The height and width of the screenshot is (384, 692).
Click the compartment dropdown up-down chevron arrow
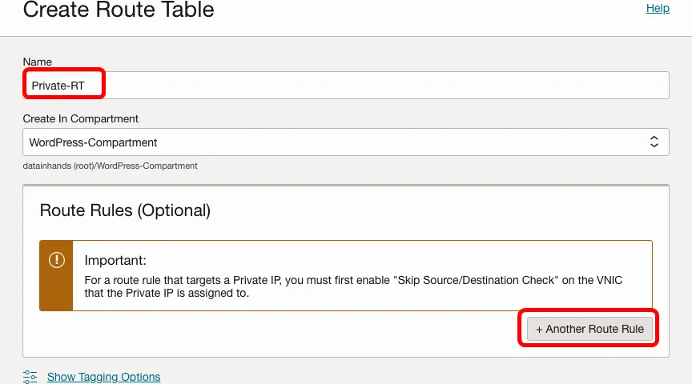[x=654, y=142]
